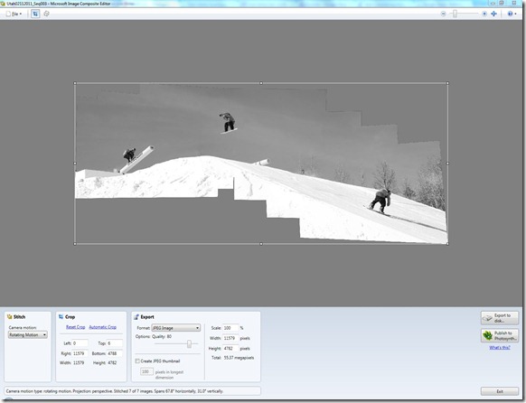Click the bottom-right crop handle
Image resolution: width=526 pixels, height=403 pixels.
pyautogui.click(x=447, y=244)
